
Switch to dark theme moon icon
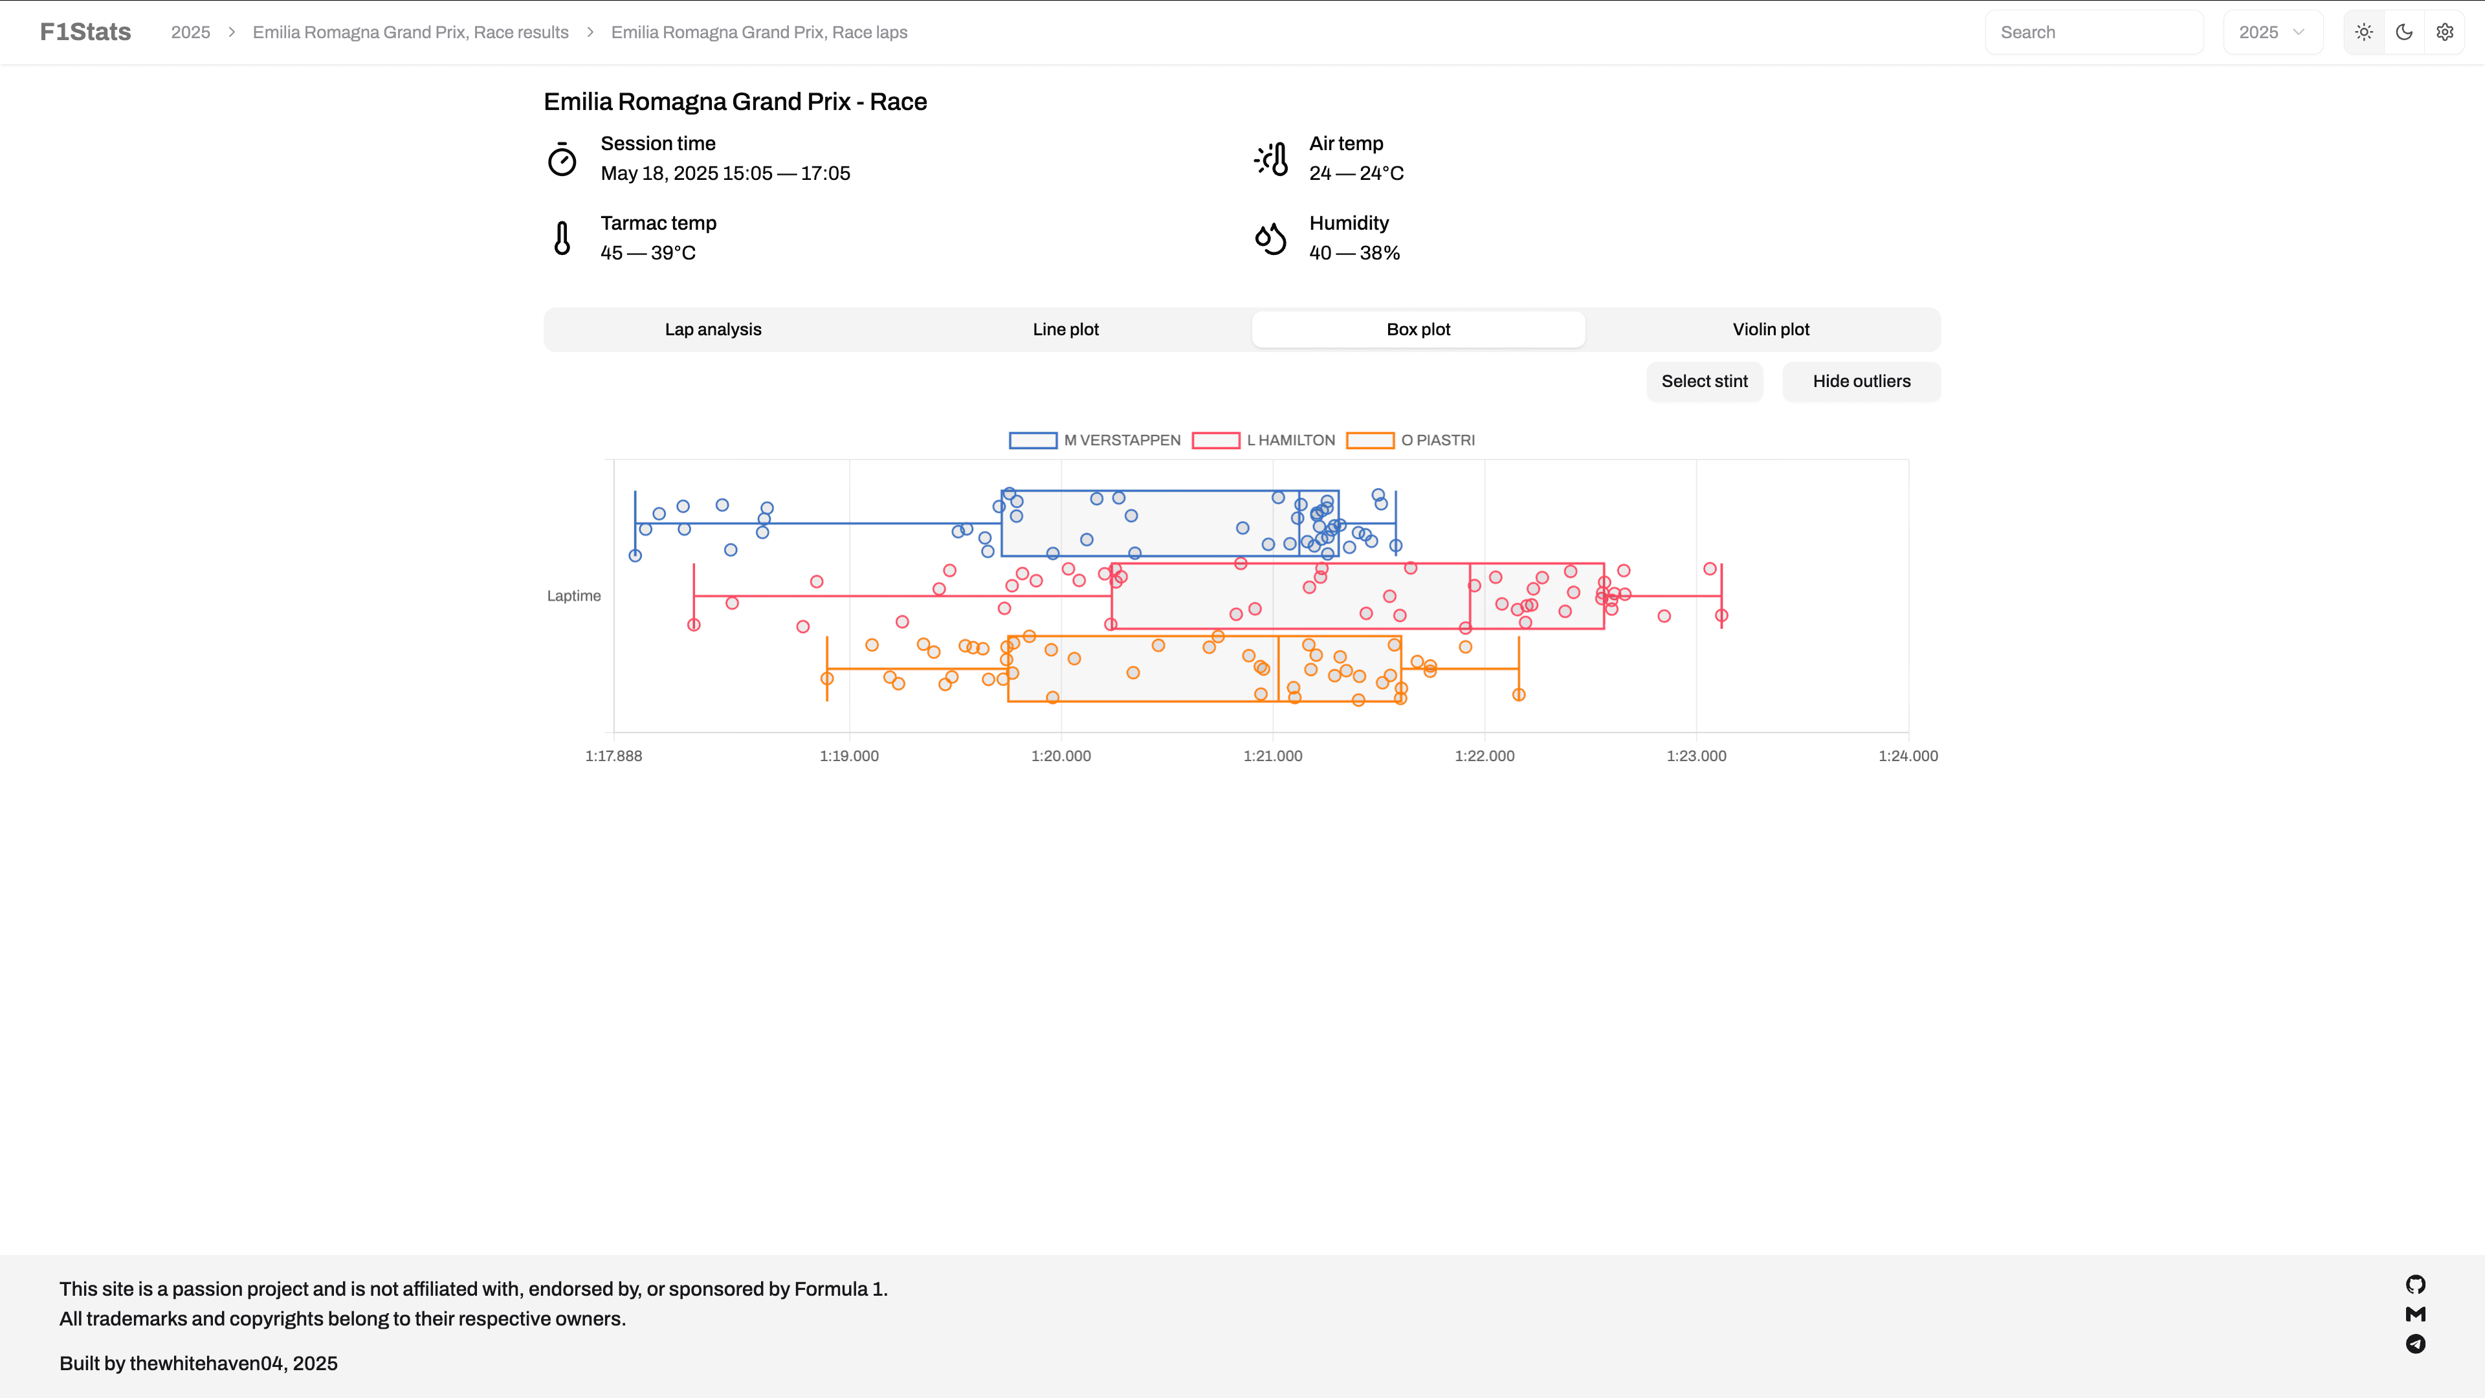tap(2404, 32)
